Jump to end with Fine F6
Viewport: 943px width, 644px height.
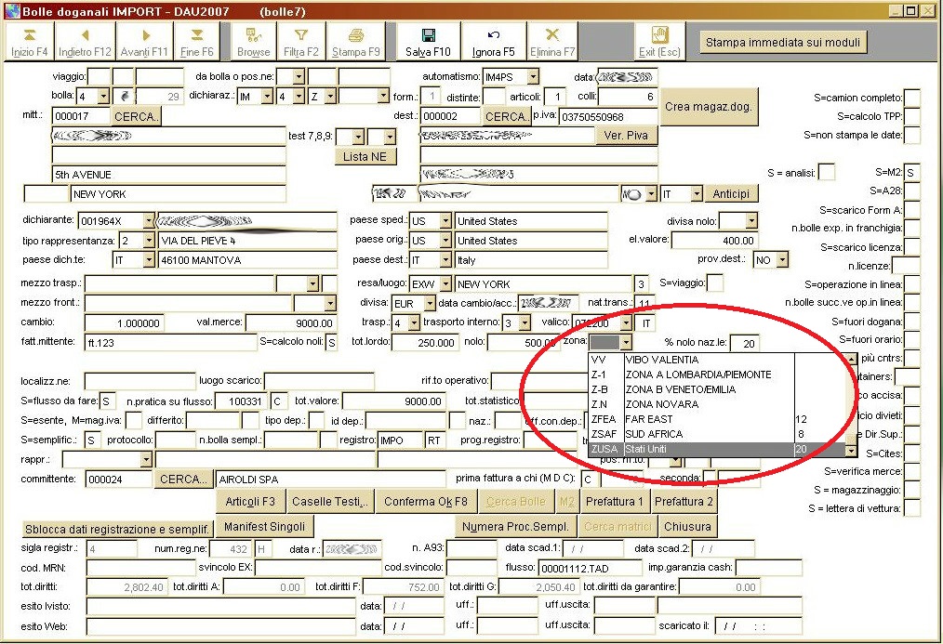pos(196,42)
